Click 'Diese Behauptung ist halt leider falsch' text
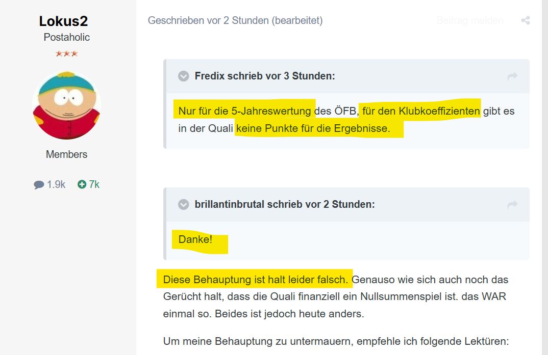This screenshot has width=548, height=355. (255, 280)
